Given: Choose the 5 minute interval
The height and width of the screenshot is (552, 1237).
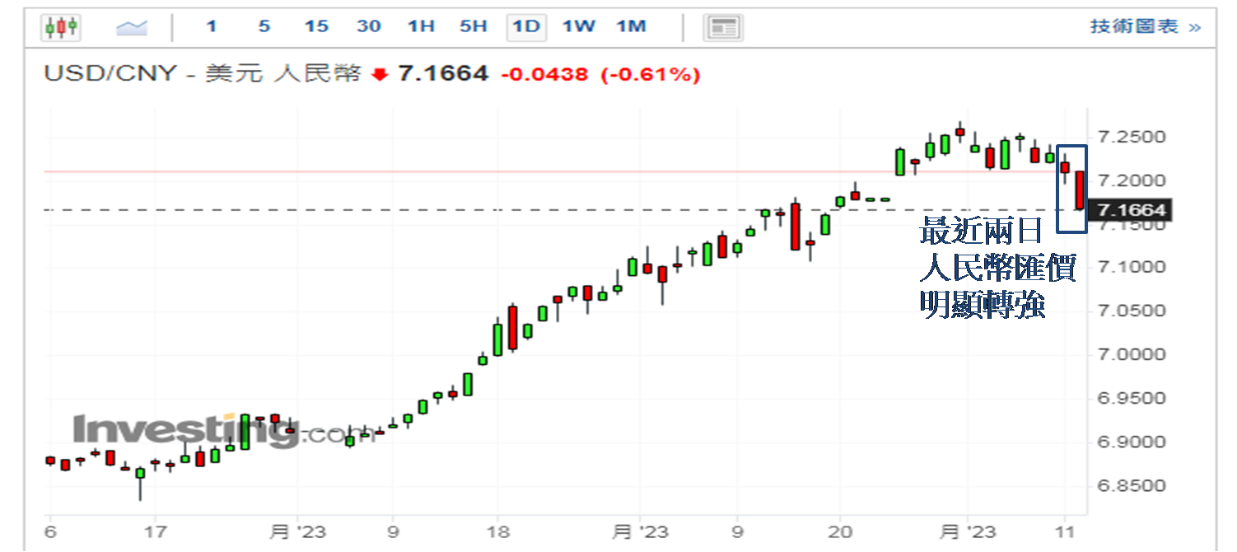Looking at the screenshot, I should [264, 26].
